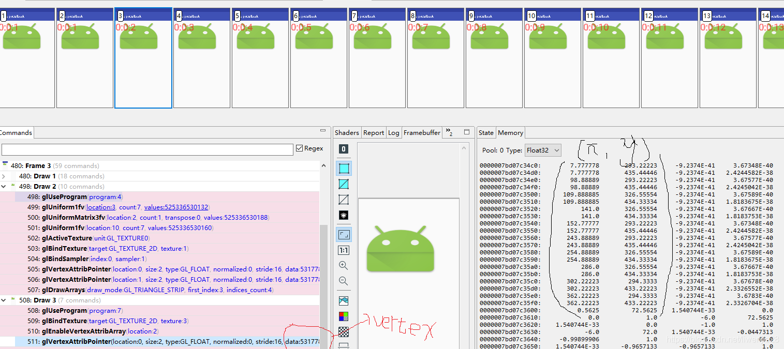
Task: Select frame thumbnail 1
Action: (26, 58)
